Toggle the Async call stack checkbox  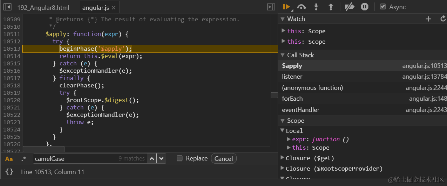click(383, 7)
